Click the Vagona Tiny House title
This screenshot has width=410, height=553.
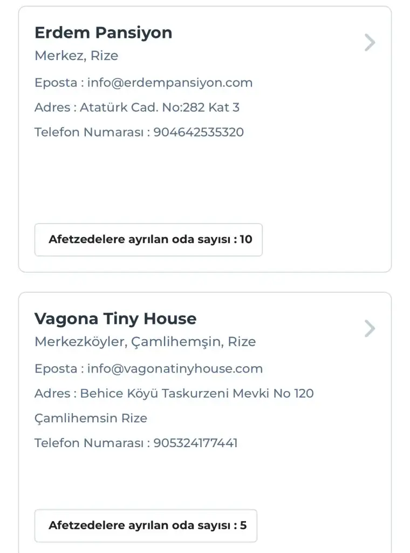point(115,319)
